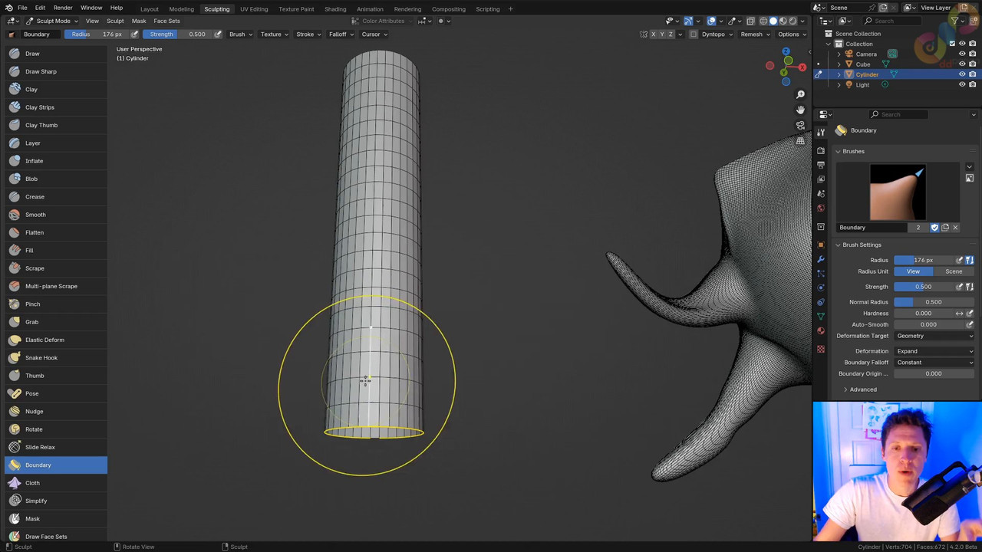Switch to the Shading workspace tab
The height and width of the screenshot is (552, 982).
335,9
